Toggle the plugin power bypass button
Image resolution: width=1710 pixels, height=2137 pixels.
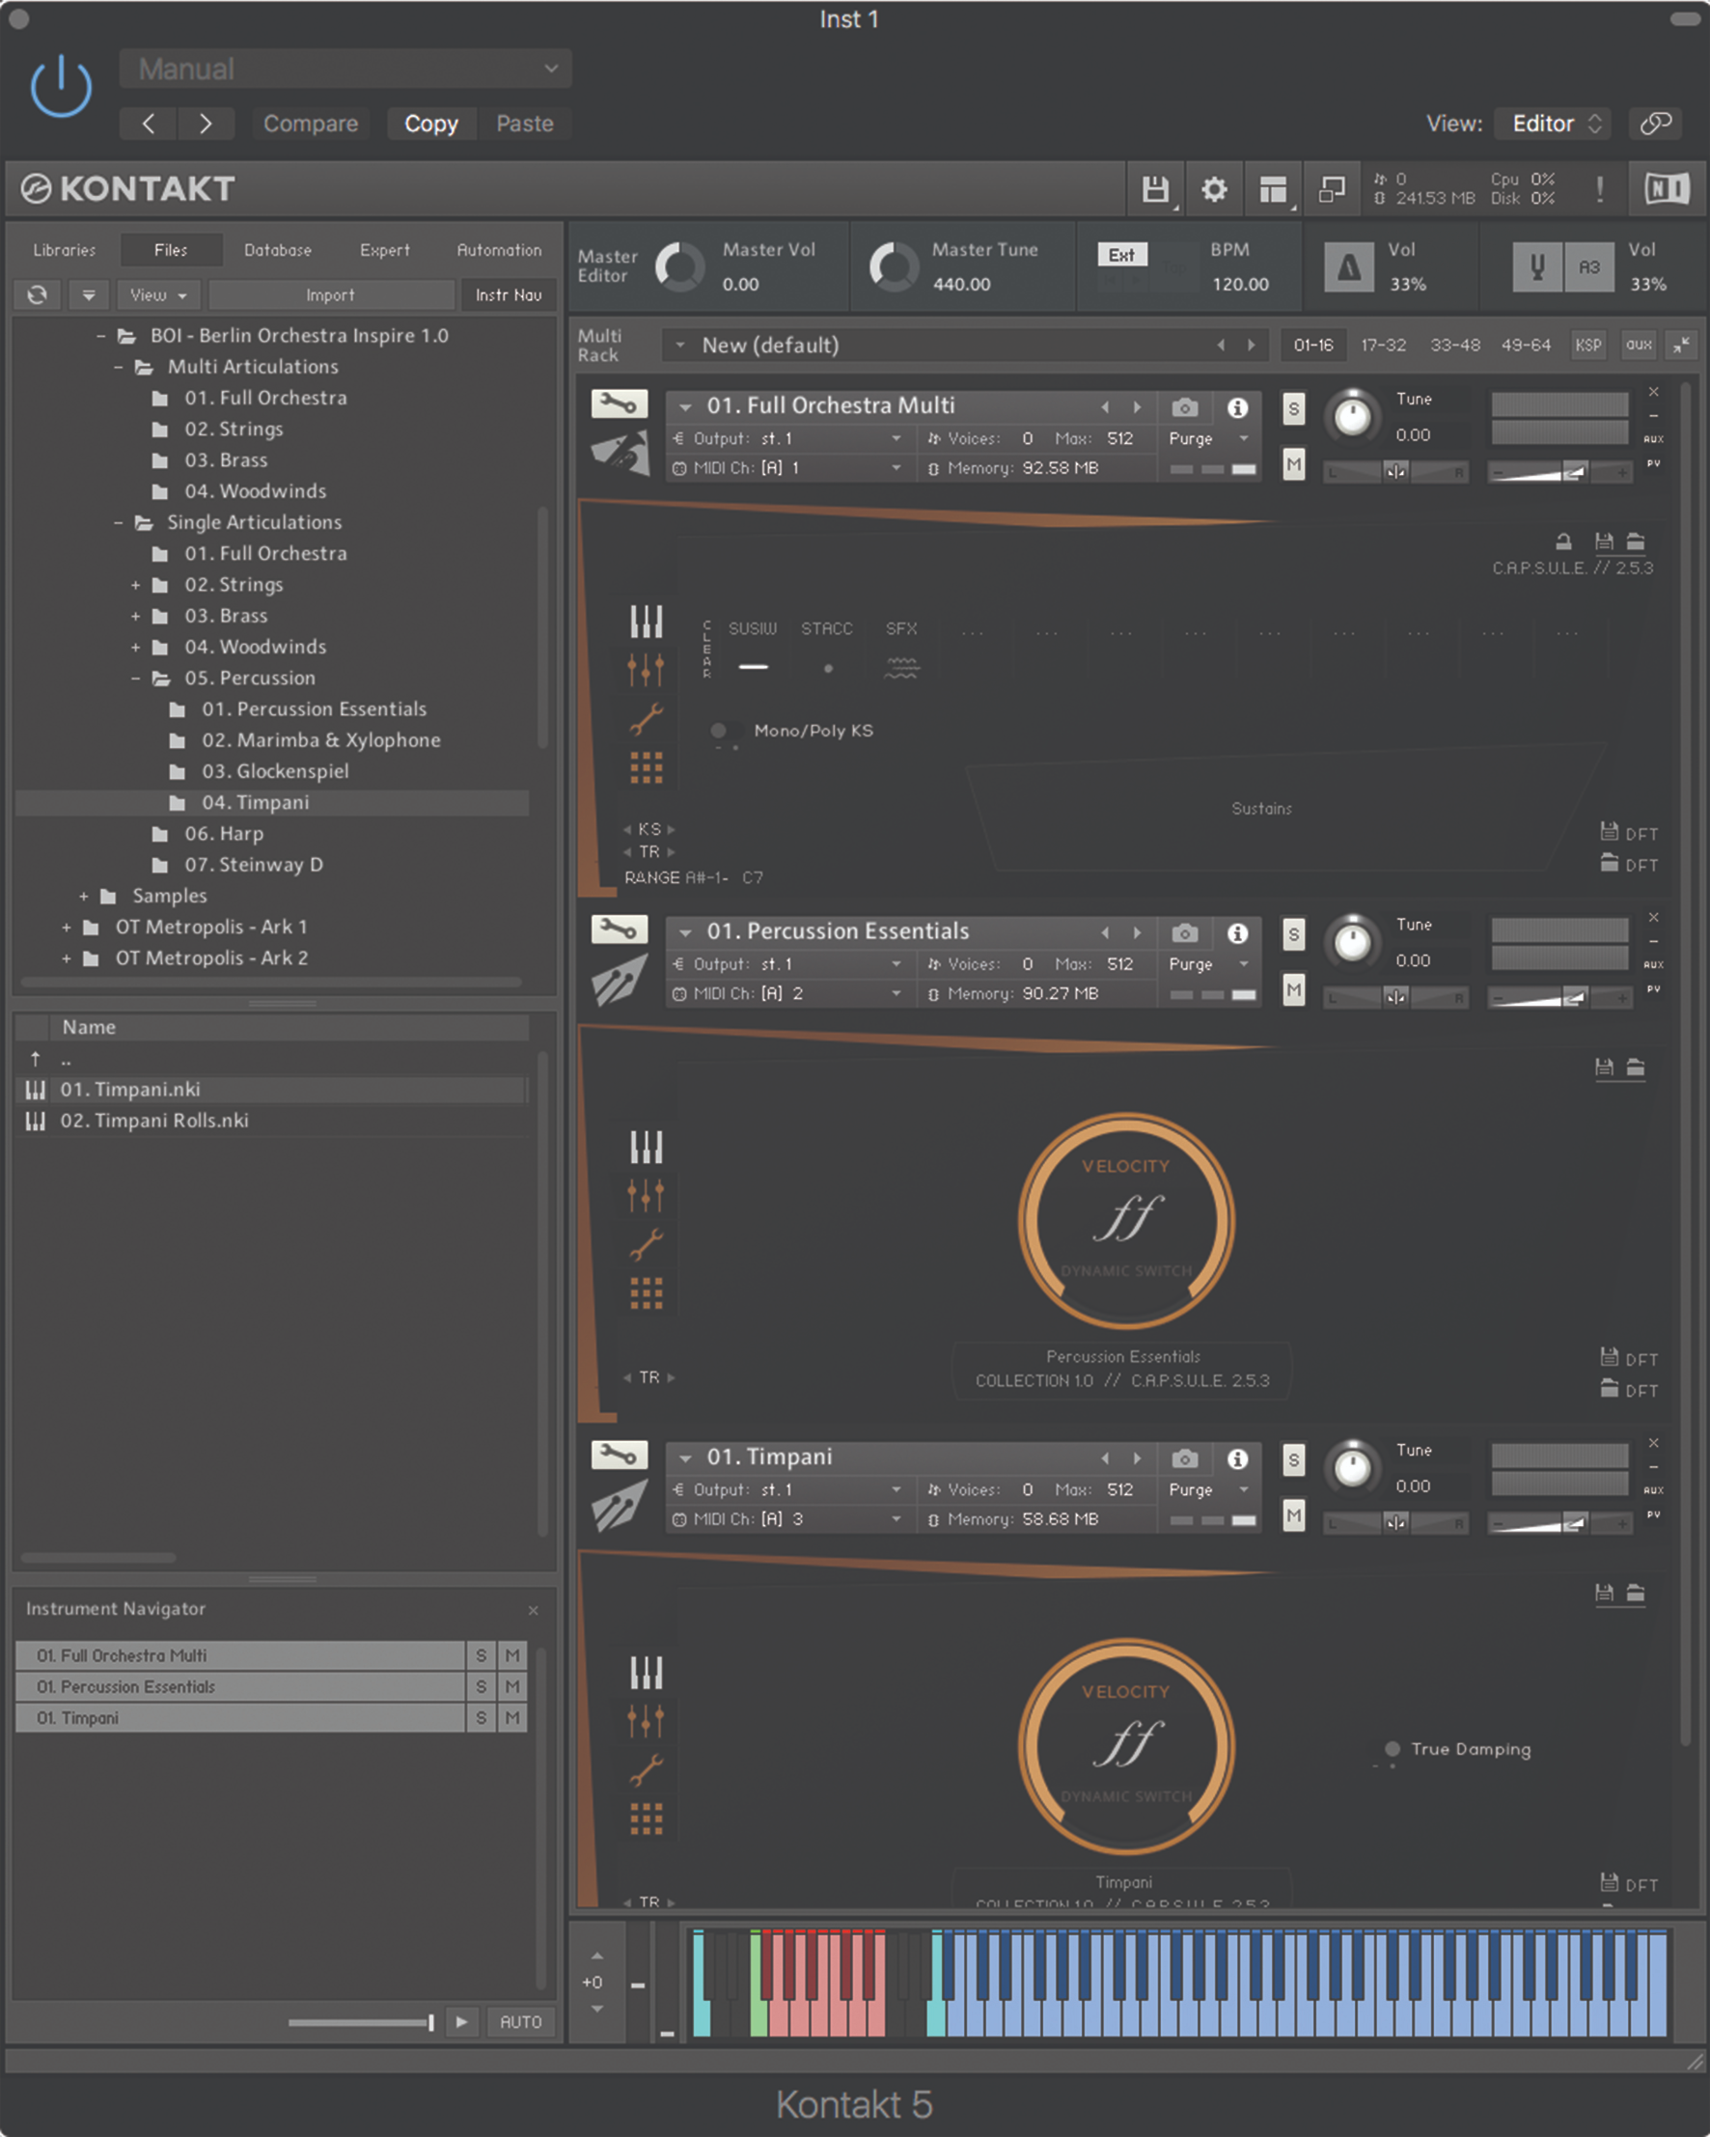point(62,86)
